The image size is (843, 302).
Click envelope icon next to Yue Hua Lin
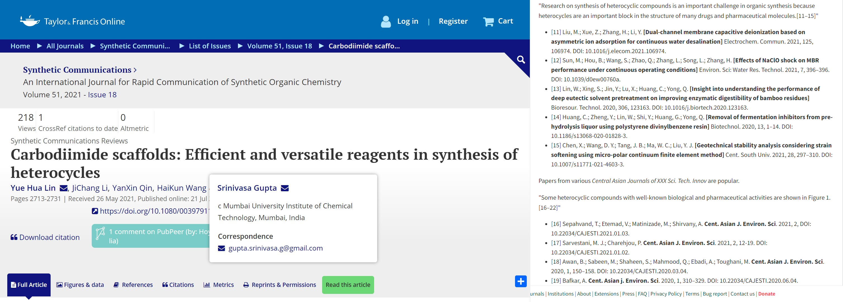[x=63, y=188]
